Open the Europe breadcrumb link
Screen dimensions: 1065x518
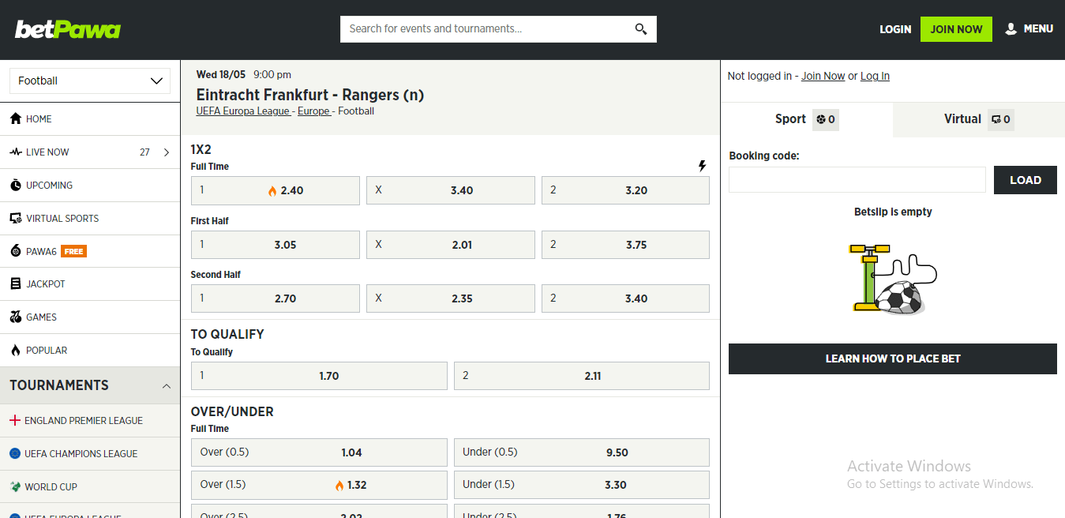click(x=313, y=111)
